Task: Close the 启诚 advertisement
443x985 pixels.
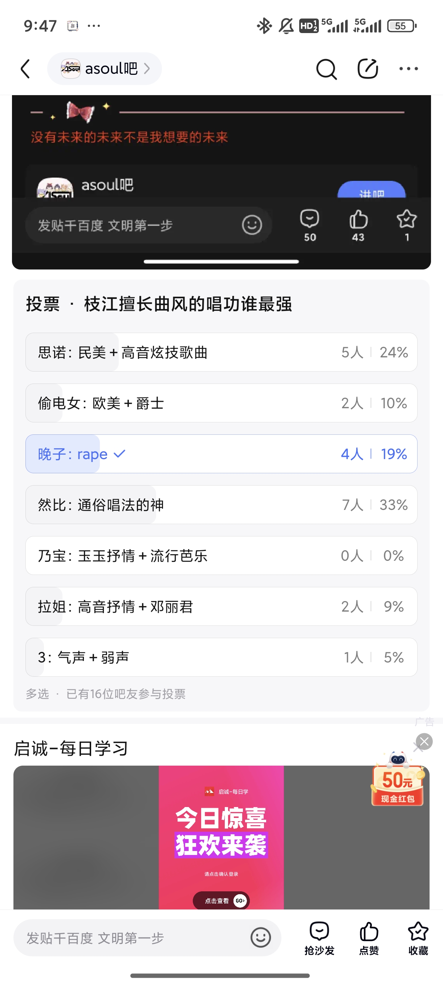Action: 424,742
